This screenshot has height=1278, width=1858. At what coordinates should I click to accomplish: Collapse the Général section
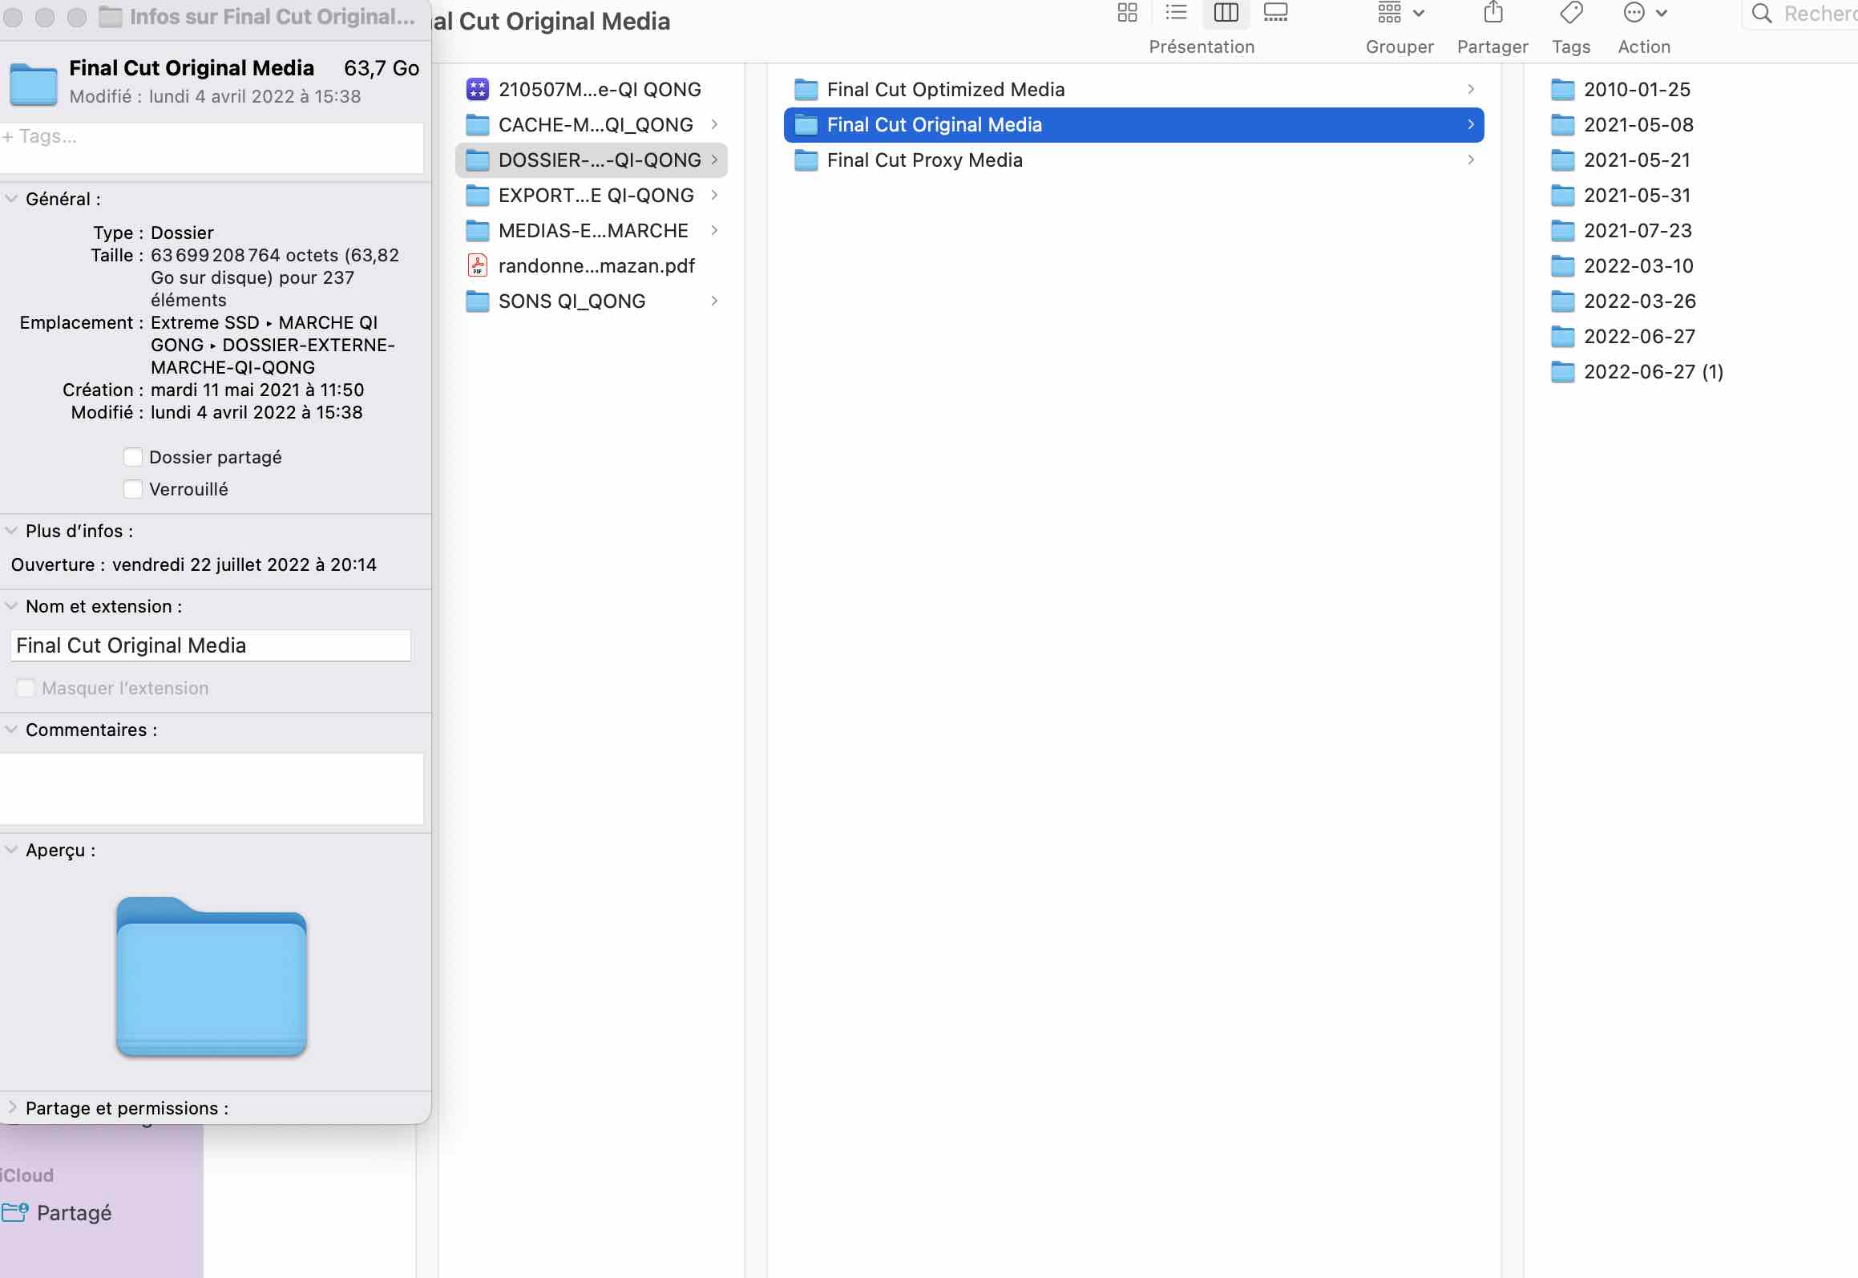(x=12, y=199)
